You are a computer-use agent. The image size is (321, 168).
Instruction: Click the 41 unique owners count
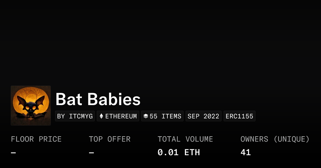coord(246,153)
